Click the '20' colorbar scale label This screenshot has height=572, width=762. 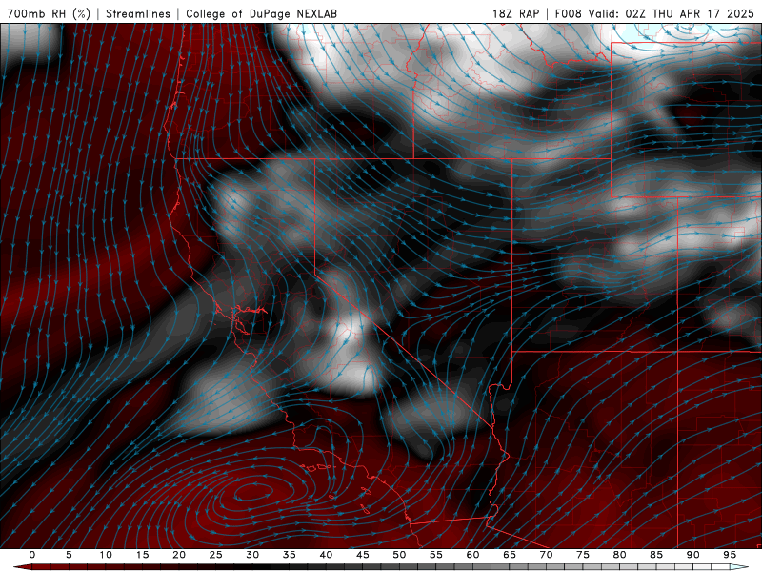(x=179, y=555)
